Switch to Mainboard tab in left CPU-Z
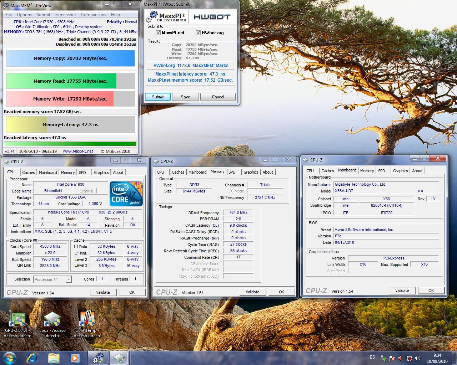The width and height of the screenshot is (457, 365). [x=48, y=173]
